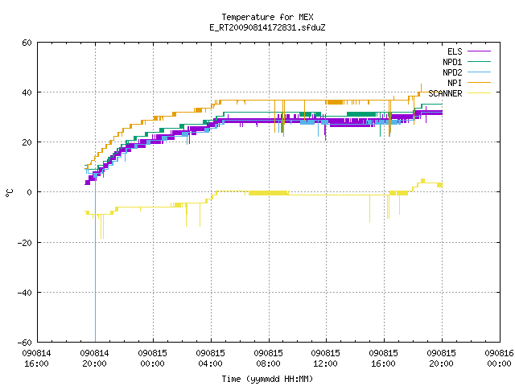Click the y-axis value -40
515x386 pixels.
click(25, 293)
